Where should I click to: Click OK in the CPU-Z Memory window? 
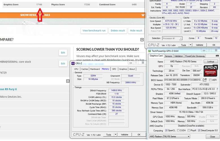pyautogui.click(x=139, y=135)
